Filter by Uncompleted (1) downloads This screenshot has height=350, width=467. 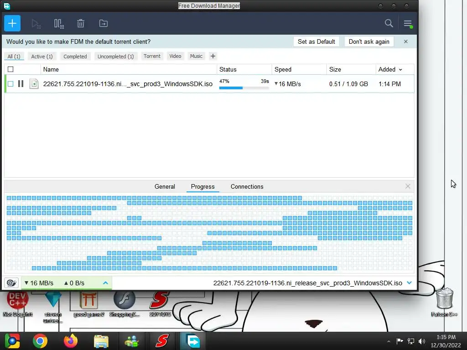[115, 57]
